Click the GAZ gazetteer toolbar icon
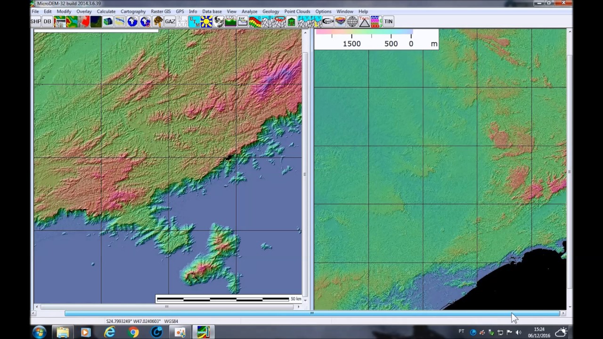 point(170,21)
